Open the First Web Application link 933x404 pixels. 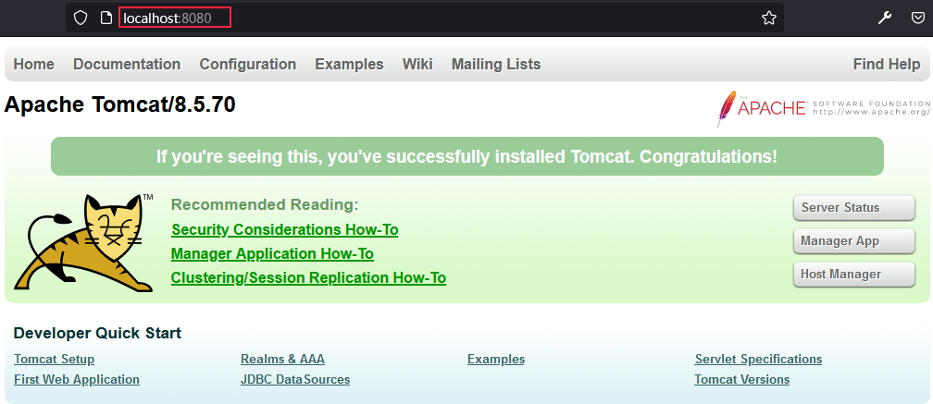point(77,379)
